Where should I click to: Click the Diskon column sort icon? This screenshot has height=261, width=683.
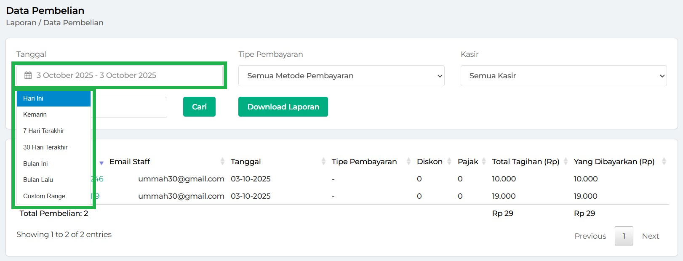point(449,162)
